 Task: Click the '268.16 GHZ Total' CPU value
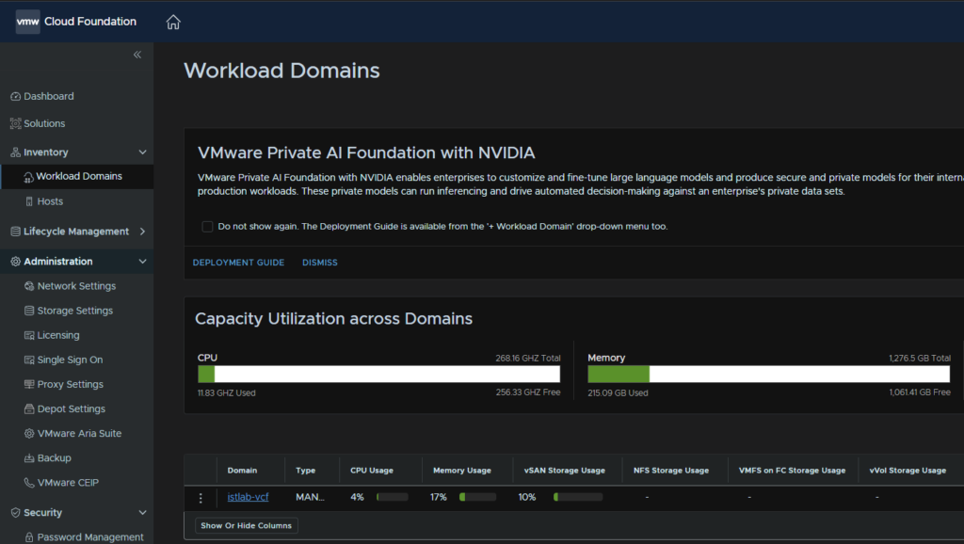tap(528, 358)
